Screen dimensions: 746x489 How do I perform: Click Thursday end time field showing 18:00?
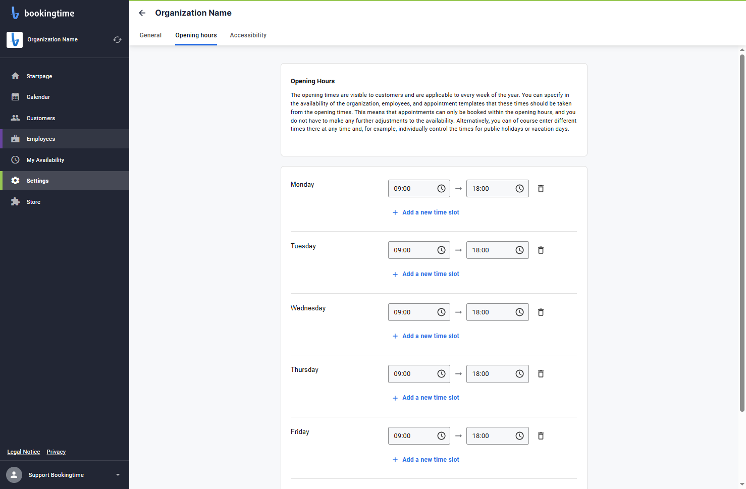tap(497, 373)
